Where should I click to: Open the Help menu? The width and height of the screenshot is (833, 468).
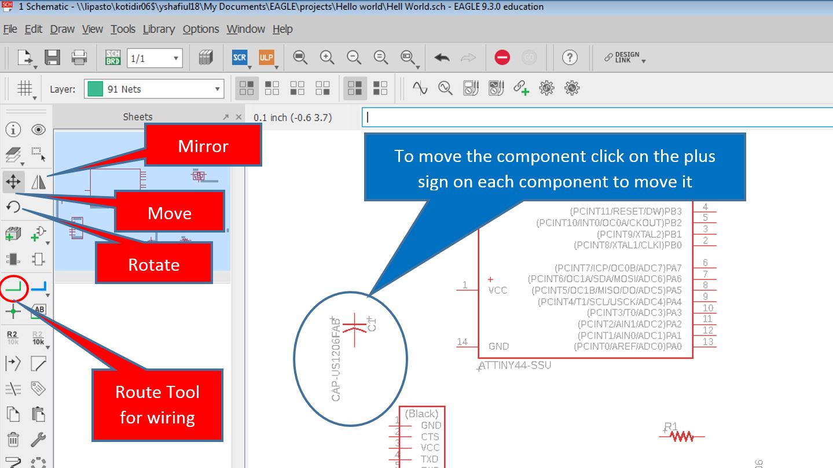tap(282, 29)
